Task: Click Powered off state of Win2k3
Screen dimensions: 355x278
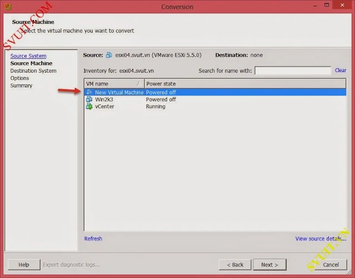Action: click(161, 99)
